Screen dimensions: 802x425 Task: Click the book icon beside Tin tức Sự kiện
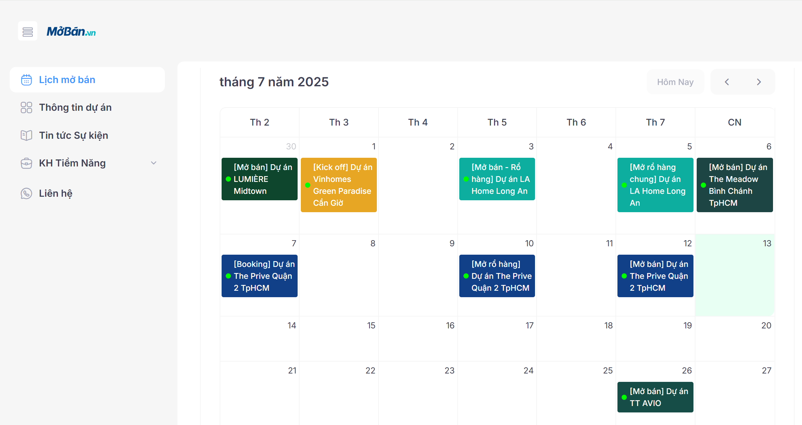(26, 136)
